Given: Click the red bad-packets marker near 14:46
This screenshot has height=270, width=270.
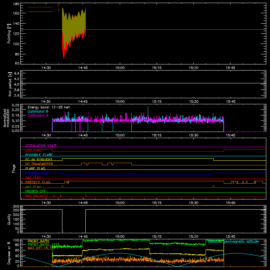Looking at the screenshot, I should pos(86,196).
